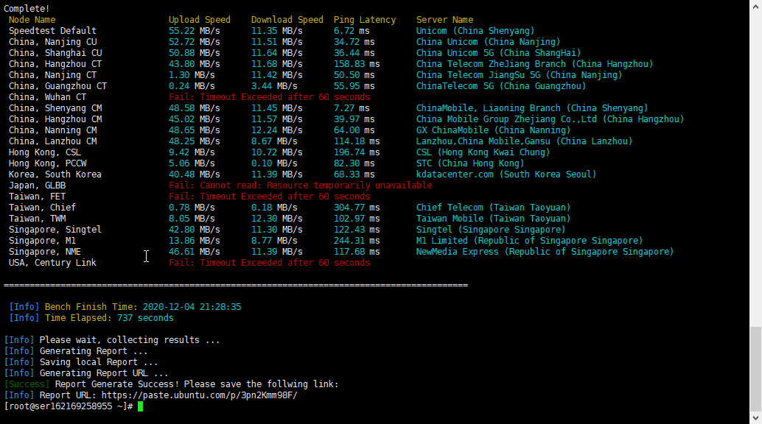Click the 55.22 MB/s upload value

coord(195,31)
